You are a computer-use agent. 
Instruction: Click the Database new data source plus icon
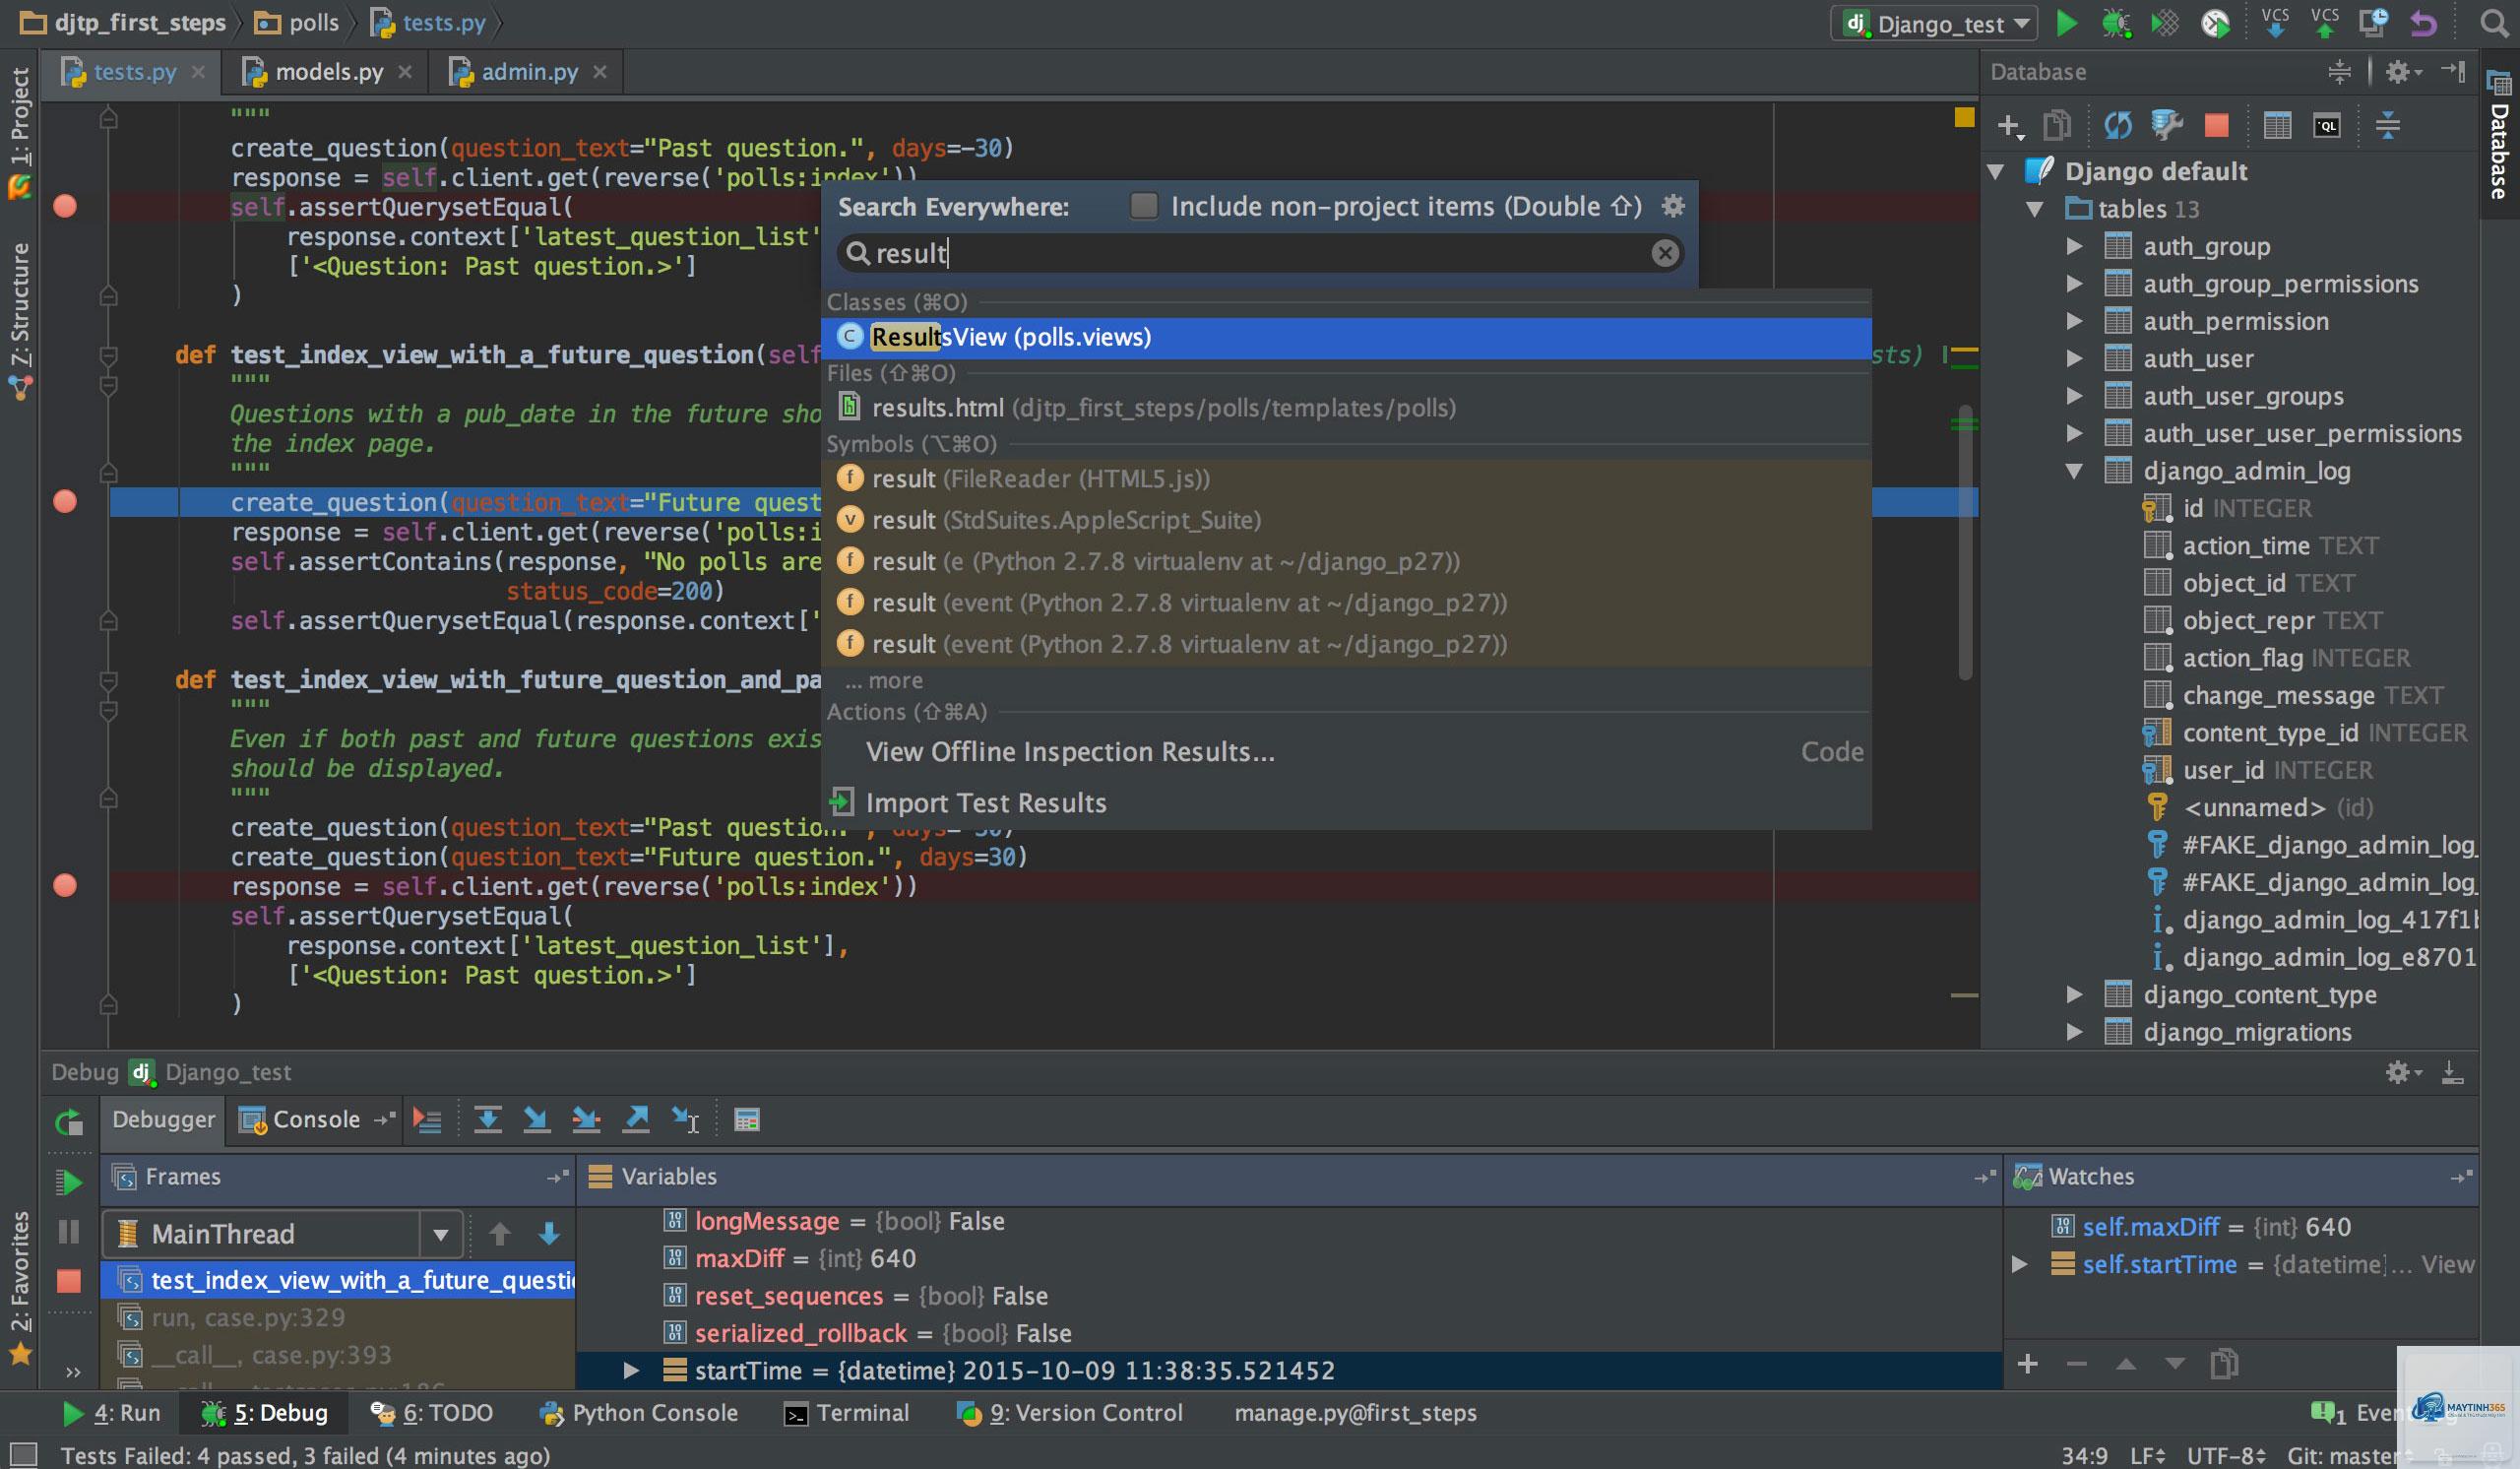pyautogui.click(x=2009, y=126)
